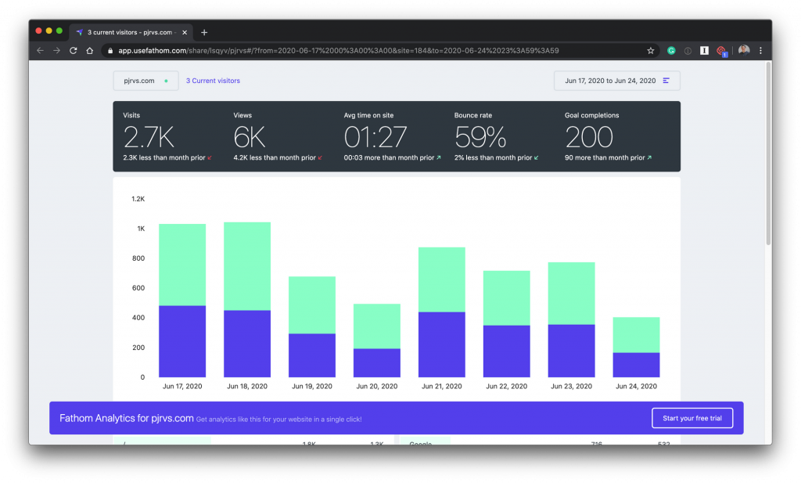
Task: Click the forward navigation arrow
Action: pyautogui.click(x=56, y=49)
